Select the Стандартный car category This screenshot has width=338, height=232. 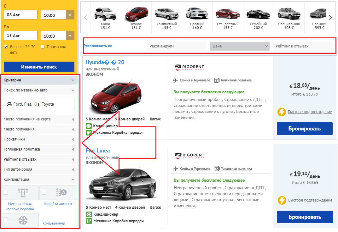pyautogui.click(x=228, y=14)
